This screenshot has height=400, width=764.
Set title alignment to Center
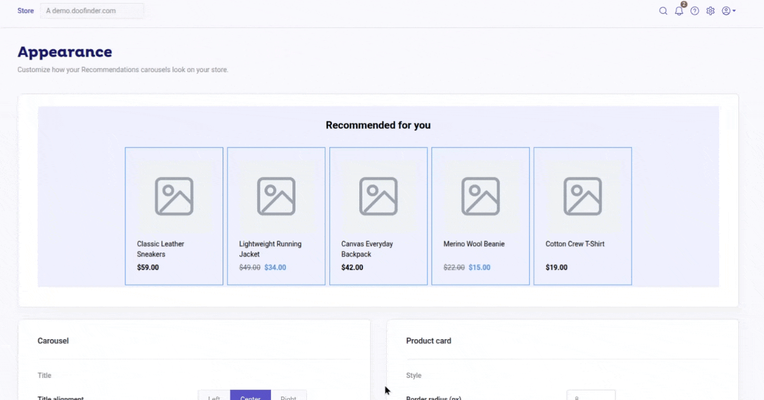tap(251, 395)
